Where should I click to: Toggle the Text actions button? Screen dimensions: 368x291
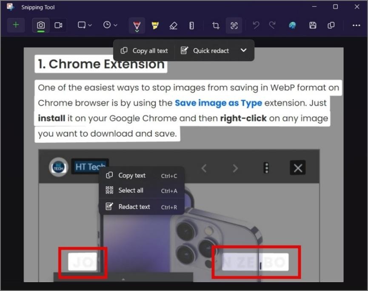234,26
